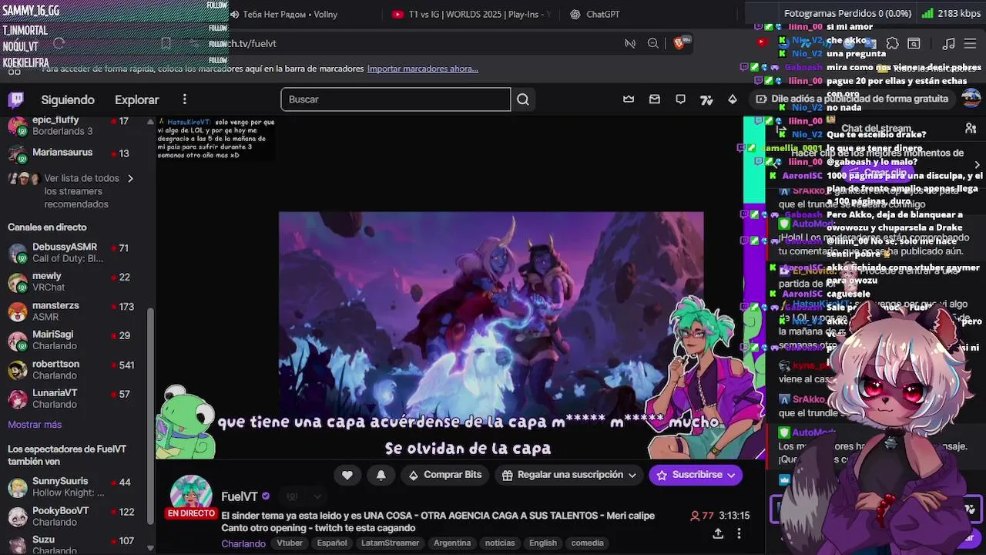Image resolution: width=986 pixels, height=555 pixels.
Task: Click the Importar marcadores ahora link
Action: point(423,69)
